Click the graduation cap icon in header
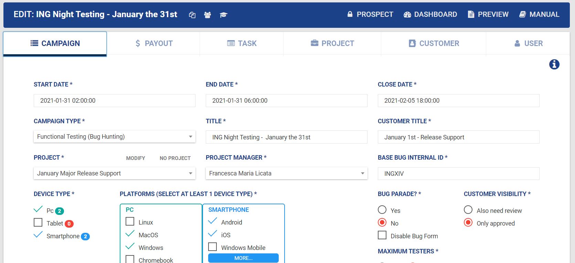This screenshot has height=263, width=575. click(x=224, y=15)
